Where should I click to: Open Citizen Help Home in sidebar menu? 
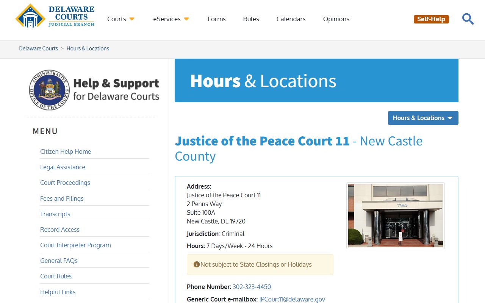coord(66,151)
